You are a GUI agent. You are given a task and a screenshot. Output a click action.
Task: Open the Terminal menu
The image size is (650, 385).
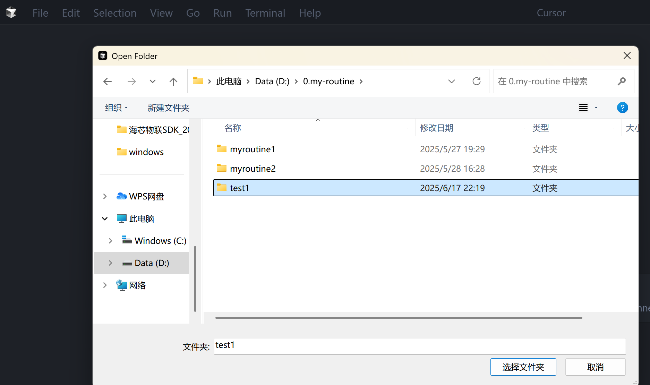click(x=265, y=13)
